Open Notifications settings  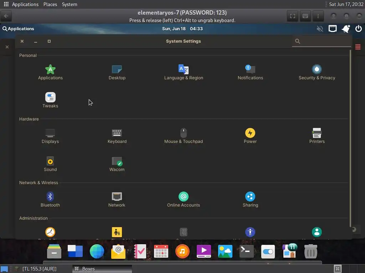click(250, 69)
